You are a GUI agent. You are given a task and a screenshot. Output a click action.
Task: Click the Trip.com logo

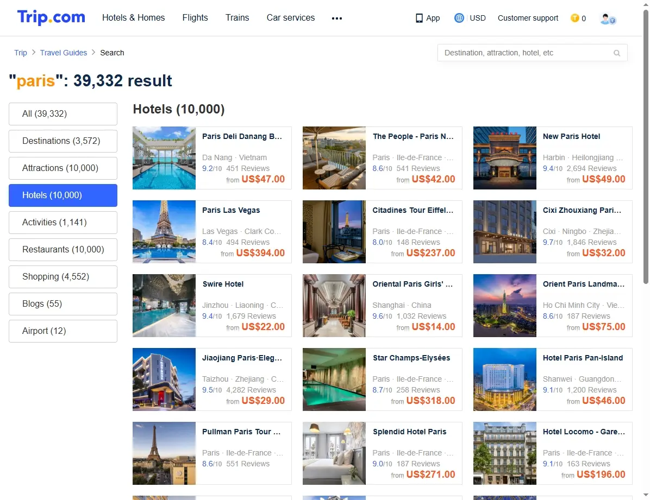(51, 17)
